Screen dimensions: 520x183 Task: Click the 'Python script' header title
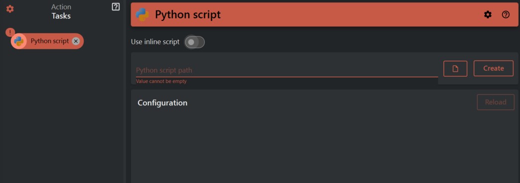tap(188, 14)
